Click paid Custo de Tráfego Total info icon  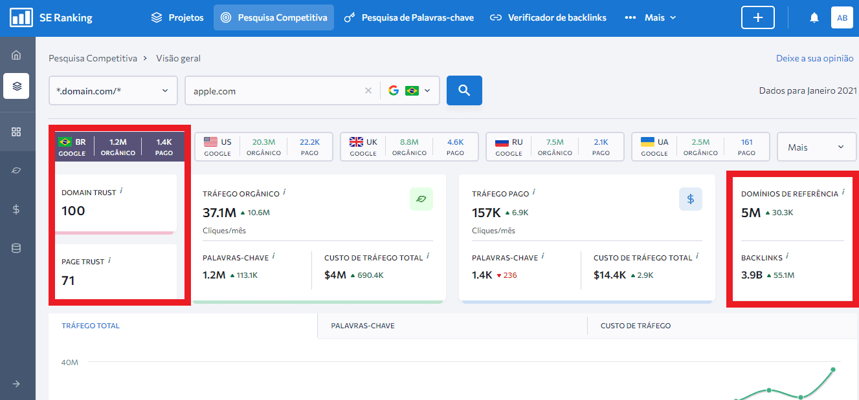[x=697, y=256]
